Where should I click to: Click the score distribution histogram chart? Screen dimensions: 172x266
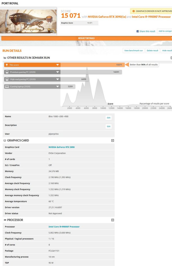[116, 87]
